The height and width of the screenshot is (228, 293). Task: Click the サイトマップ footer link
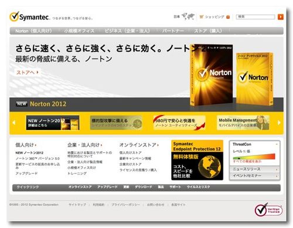[x=77, y=205]
